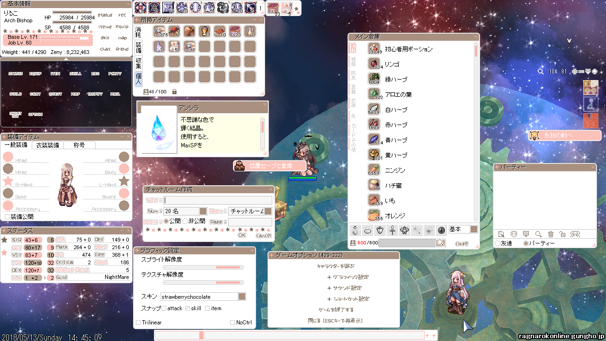Toggle the 装備公開 checkbox
Image resolution: width=606 pixels, height=341 pixels.
(7, 217)
